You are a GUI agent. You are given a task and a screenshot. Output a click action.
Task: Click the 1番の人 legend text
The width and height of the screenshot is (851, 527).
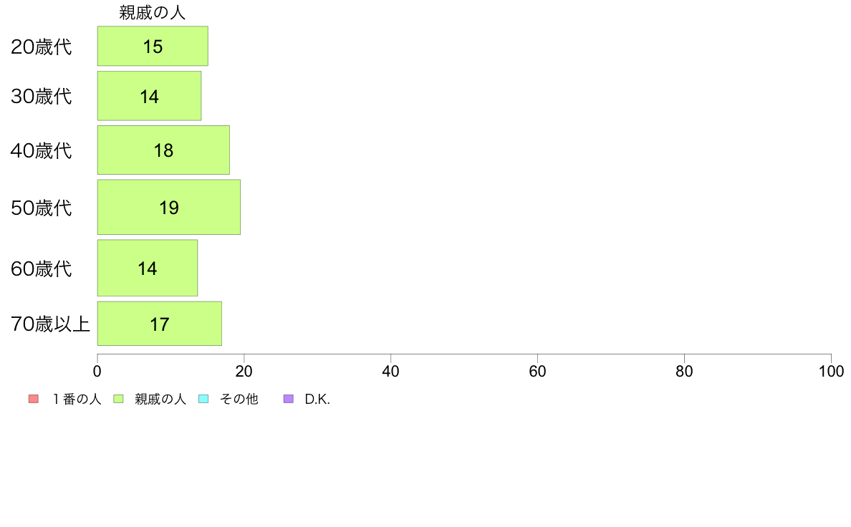[x=77, y=399]
